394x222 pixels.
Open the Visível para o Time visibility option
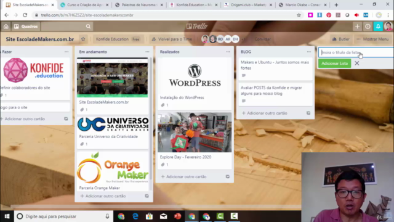(172, 39)
